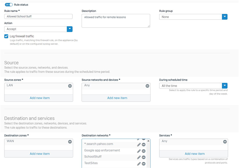Remove LAN from Source zones

click(70, 86)
